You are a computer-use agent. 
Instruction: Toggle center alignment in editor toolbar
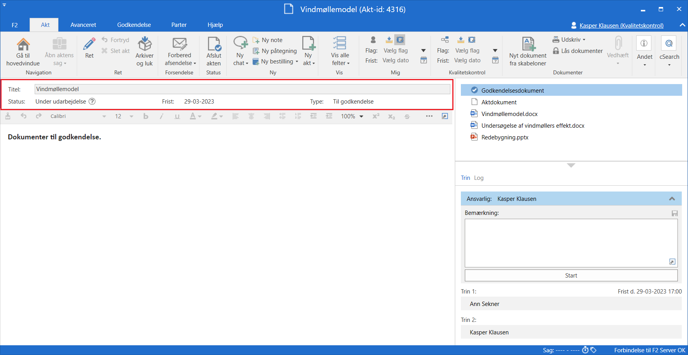coord(251,116)
